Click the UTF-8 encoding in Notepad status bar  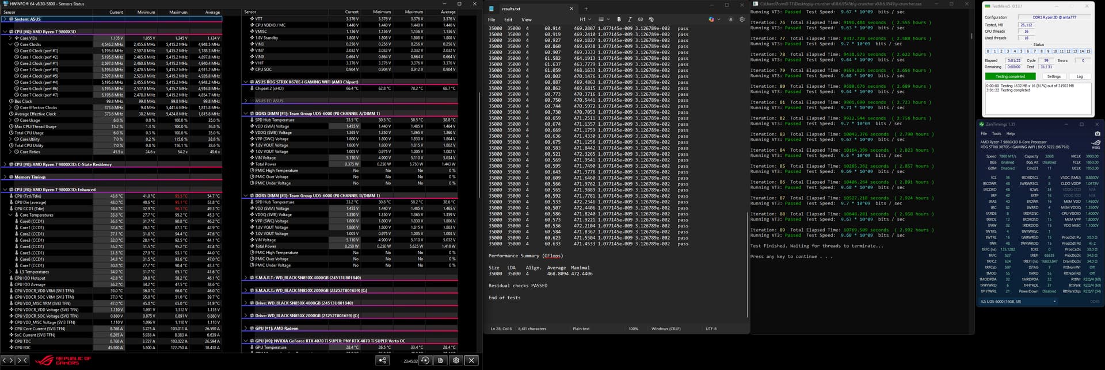coord(711,329)
